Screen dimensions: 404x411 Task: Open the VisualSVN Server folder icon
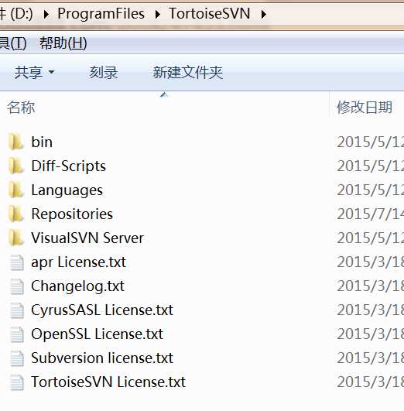(16, 238)
